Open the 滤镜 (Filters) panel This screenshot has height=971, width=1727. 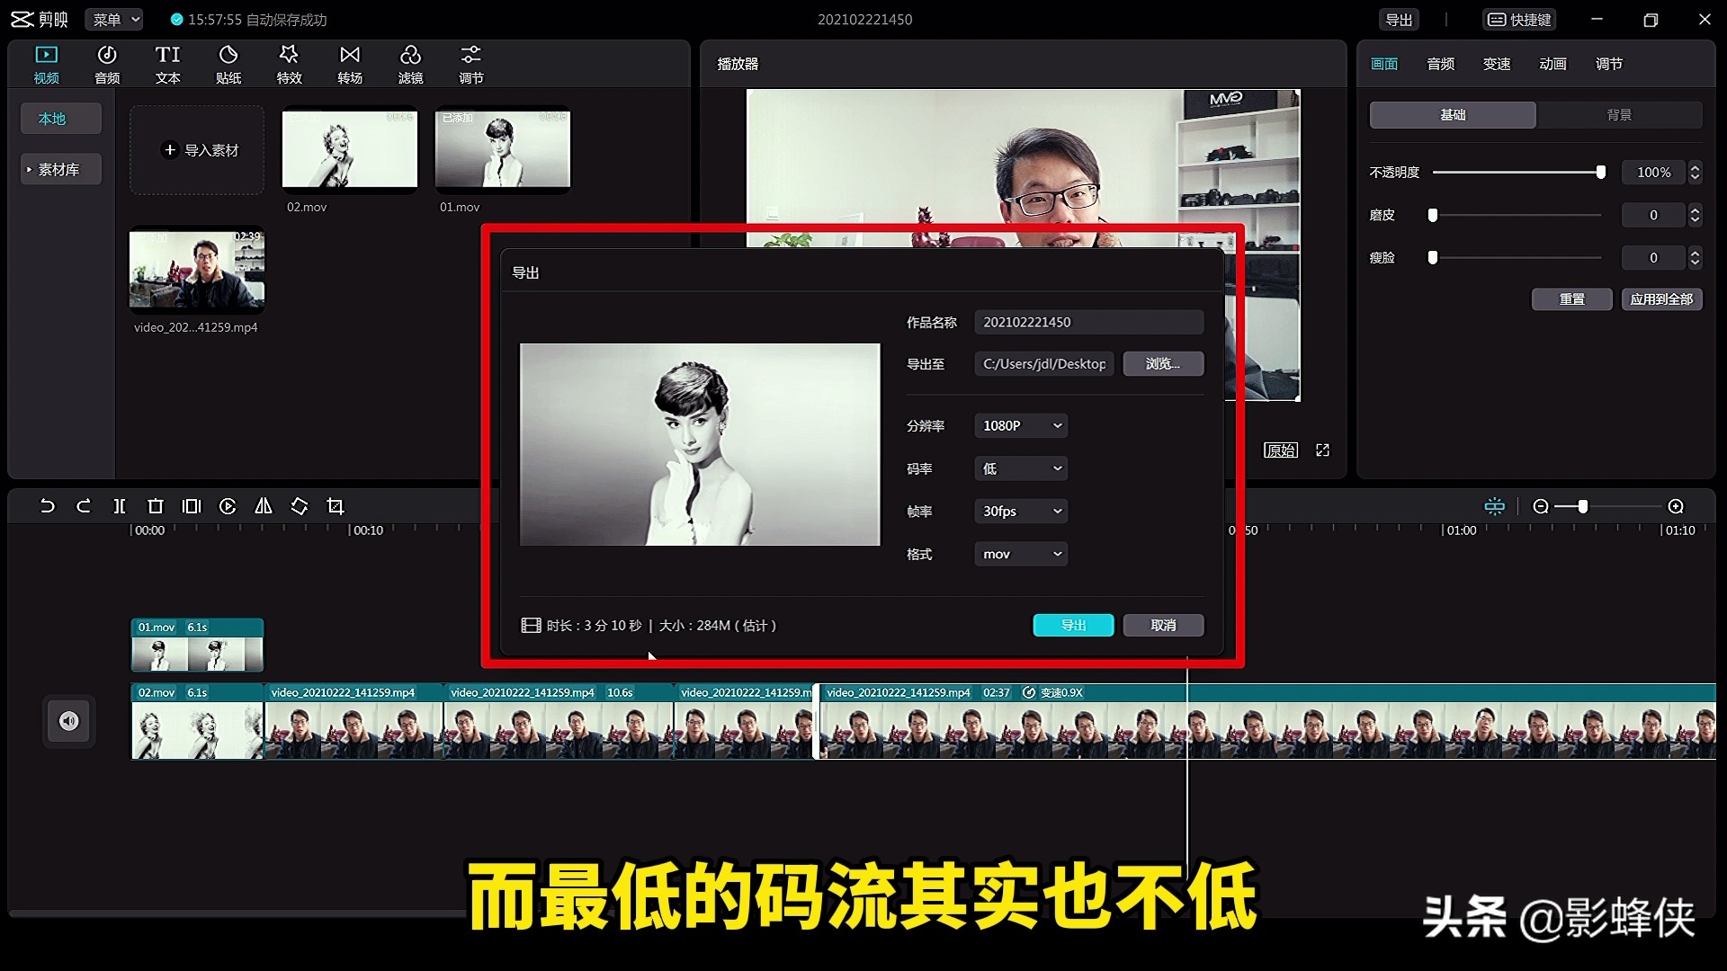[411, 63]
